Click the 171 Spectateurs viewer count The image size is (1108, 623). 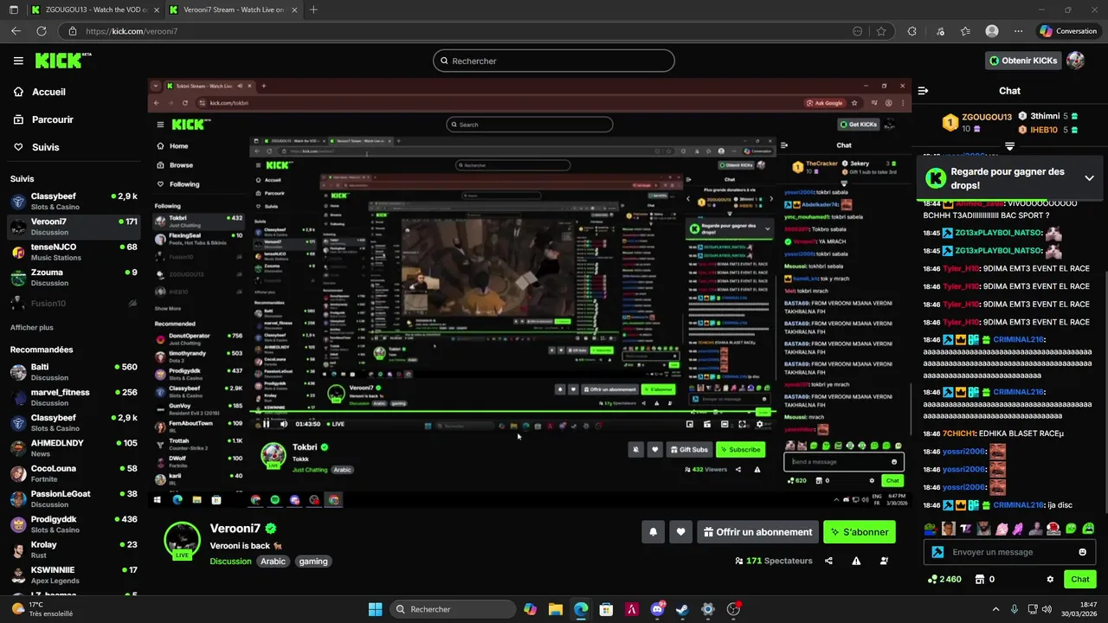click(x=773, y=561)
